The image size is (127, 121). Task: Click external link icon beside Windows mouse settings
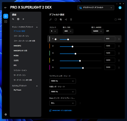[50, 111]
